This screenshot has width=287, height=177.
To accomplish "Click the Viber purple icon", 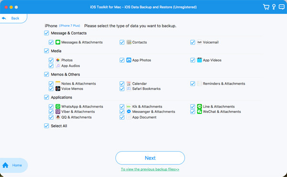I will click(58, 111).
